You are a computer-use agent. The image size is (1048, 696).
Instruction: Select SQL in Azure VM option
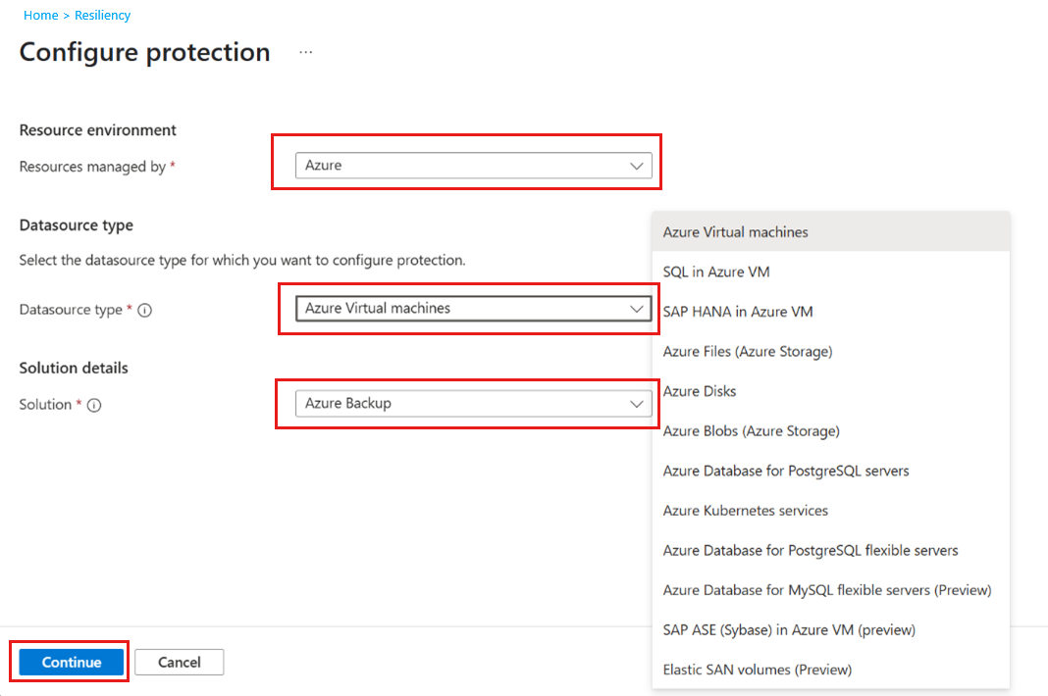point(831,272)
